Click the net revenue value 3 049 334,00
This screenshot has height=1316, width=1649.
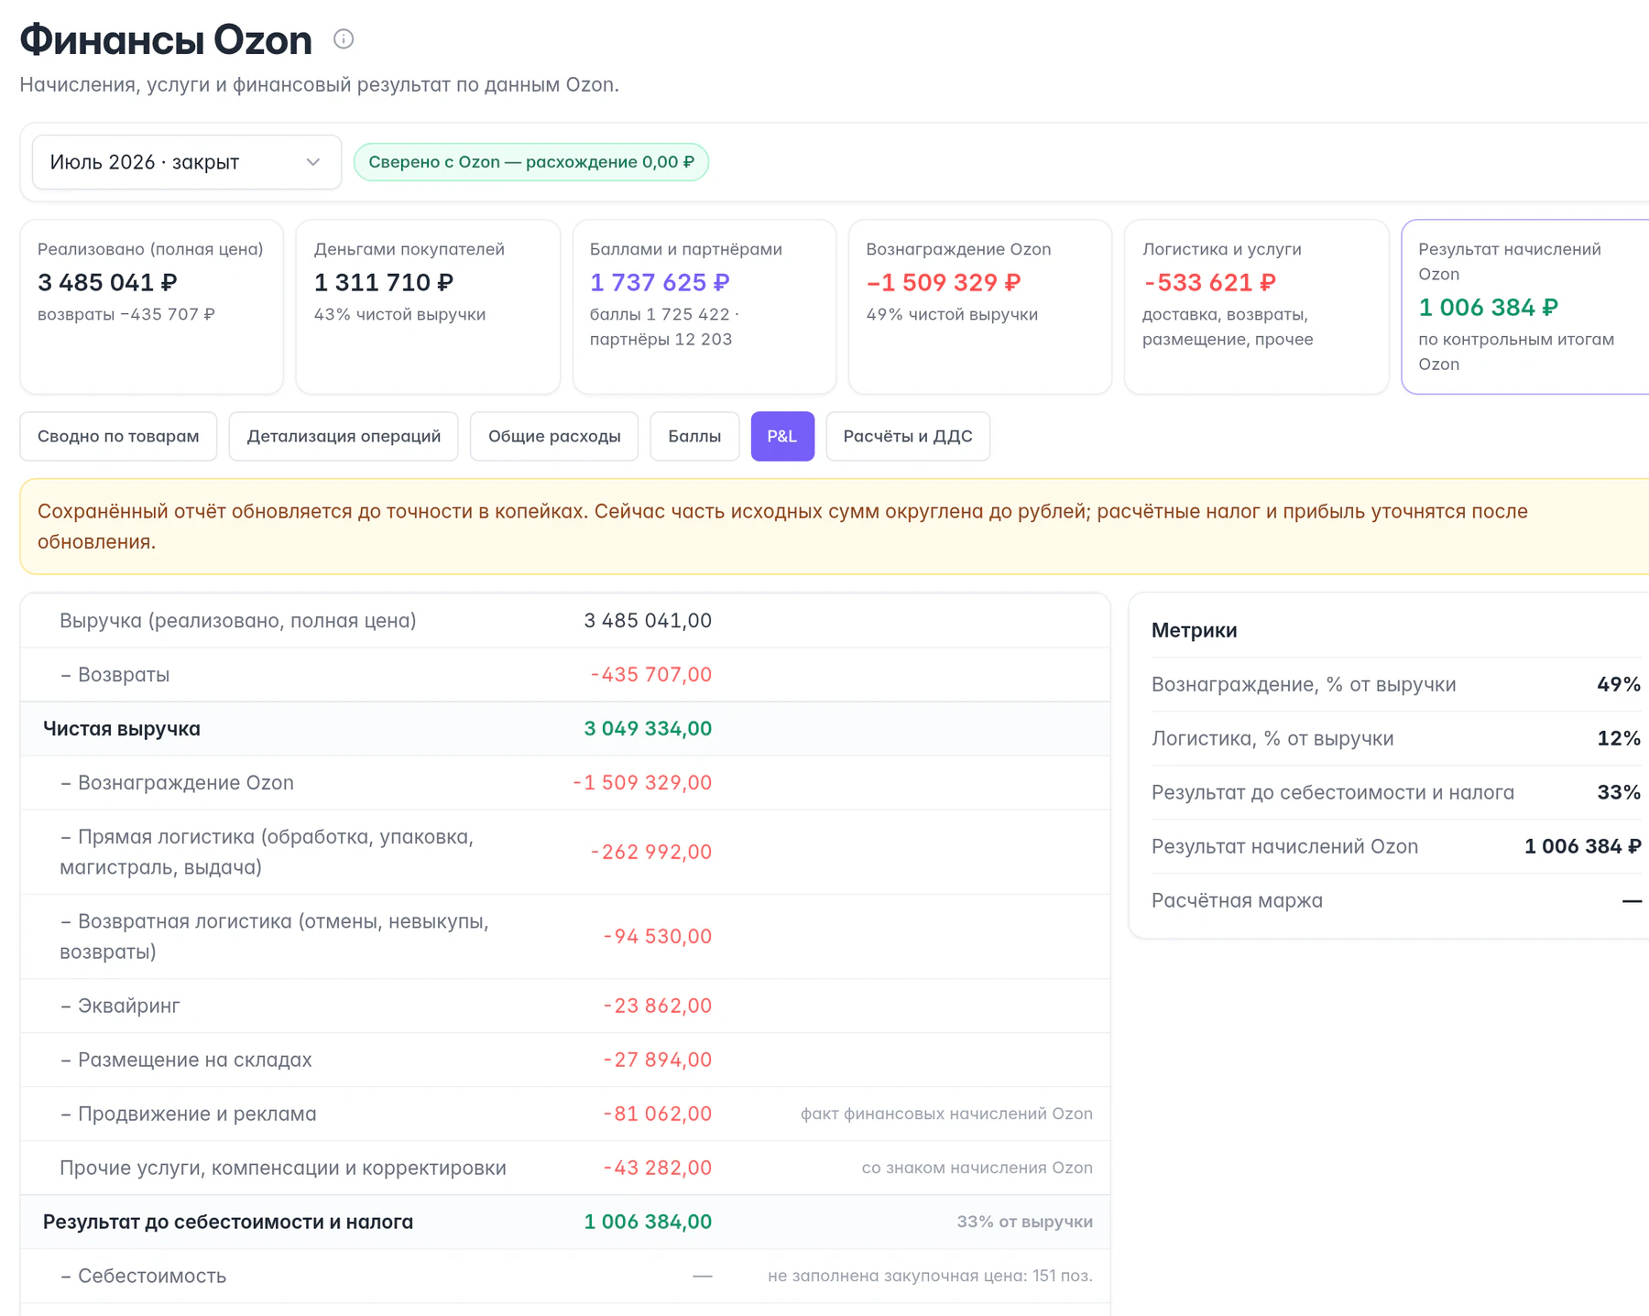coord(648,729)
